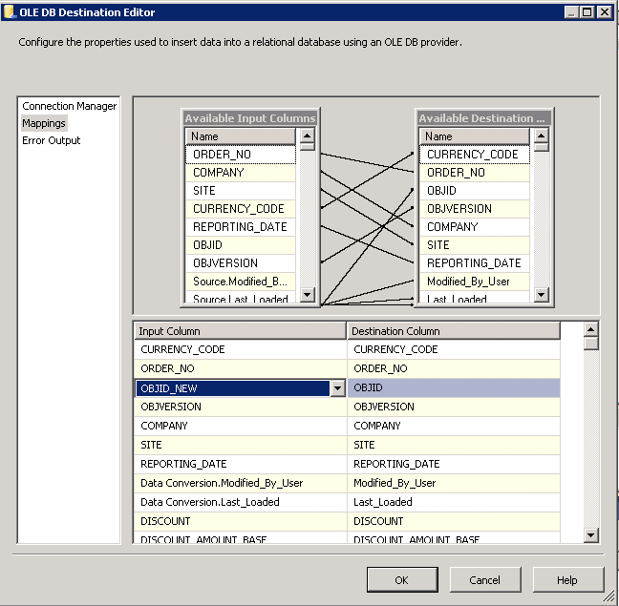
Task: Click the Cancel button
Action: [x=484, y=579]
